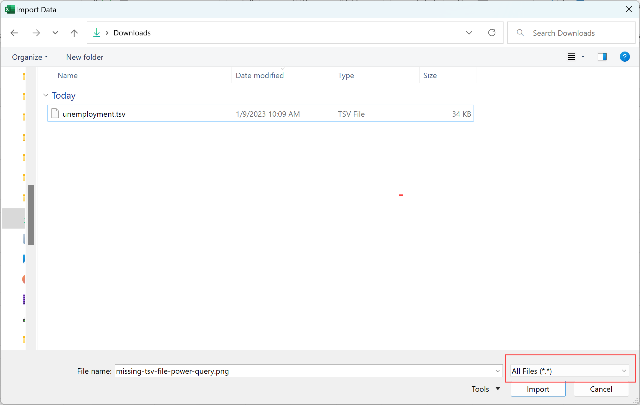Screen dimensions: 640x405
Task: Click the unemployment.tsv file icon
Action: click(55, 114)
